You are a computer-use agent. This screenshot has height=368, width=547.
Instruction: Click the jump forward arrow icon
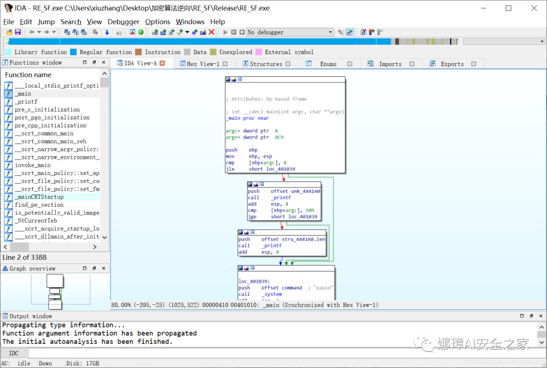[x=46, y=32]
